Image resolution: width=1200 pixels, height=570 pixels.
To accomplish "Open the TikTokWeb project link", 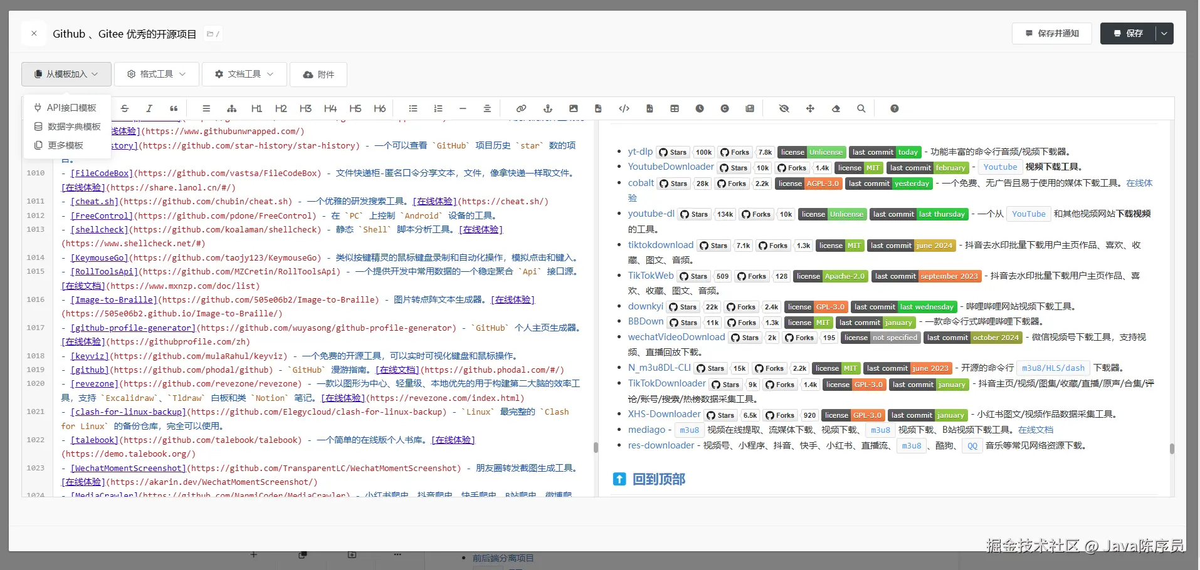I will point(651,276).
